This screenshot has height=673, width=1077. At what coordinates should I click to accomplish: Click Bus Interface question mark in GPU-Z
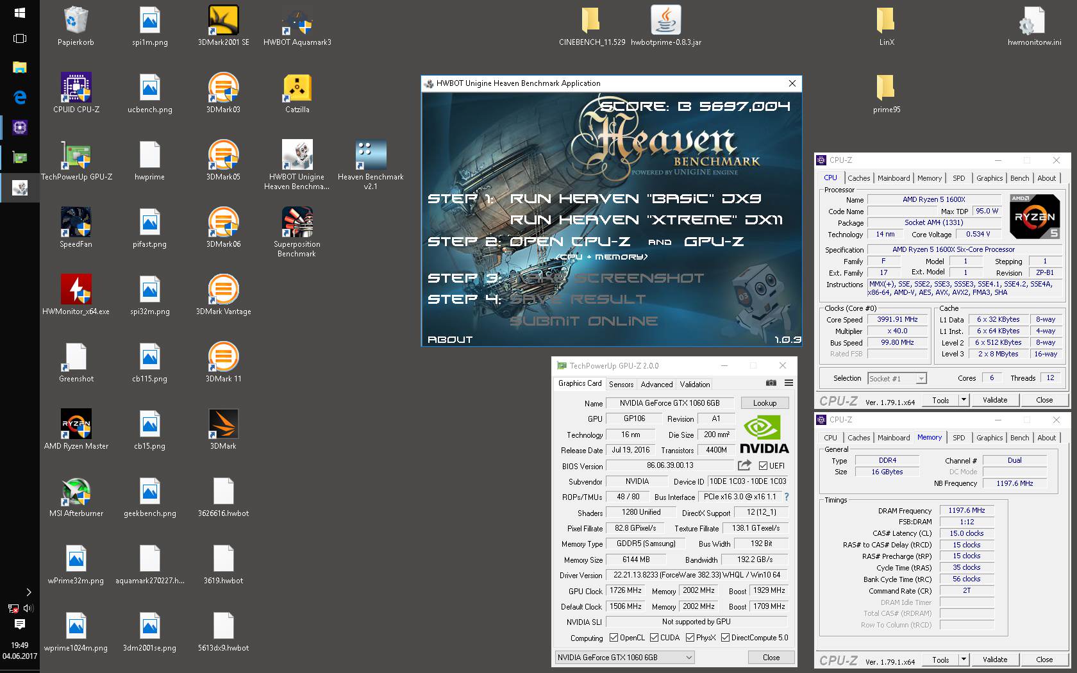point(787,497)
